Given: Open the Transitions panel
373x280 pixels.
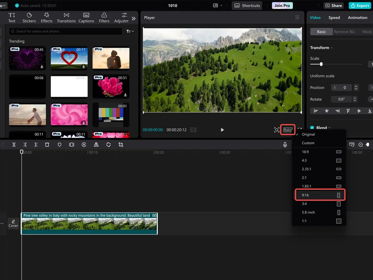Looking at the screenshot, I should point(66,18).
